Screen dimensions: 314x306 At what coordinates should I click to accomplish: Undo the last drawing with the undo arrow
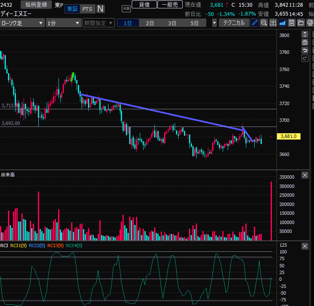pos(305,50)
